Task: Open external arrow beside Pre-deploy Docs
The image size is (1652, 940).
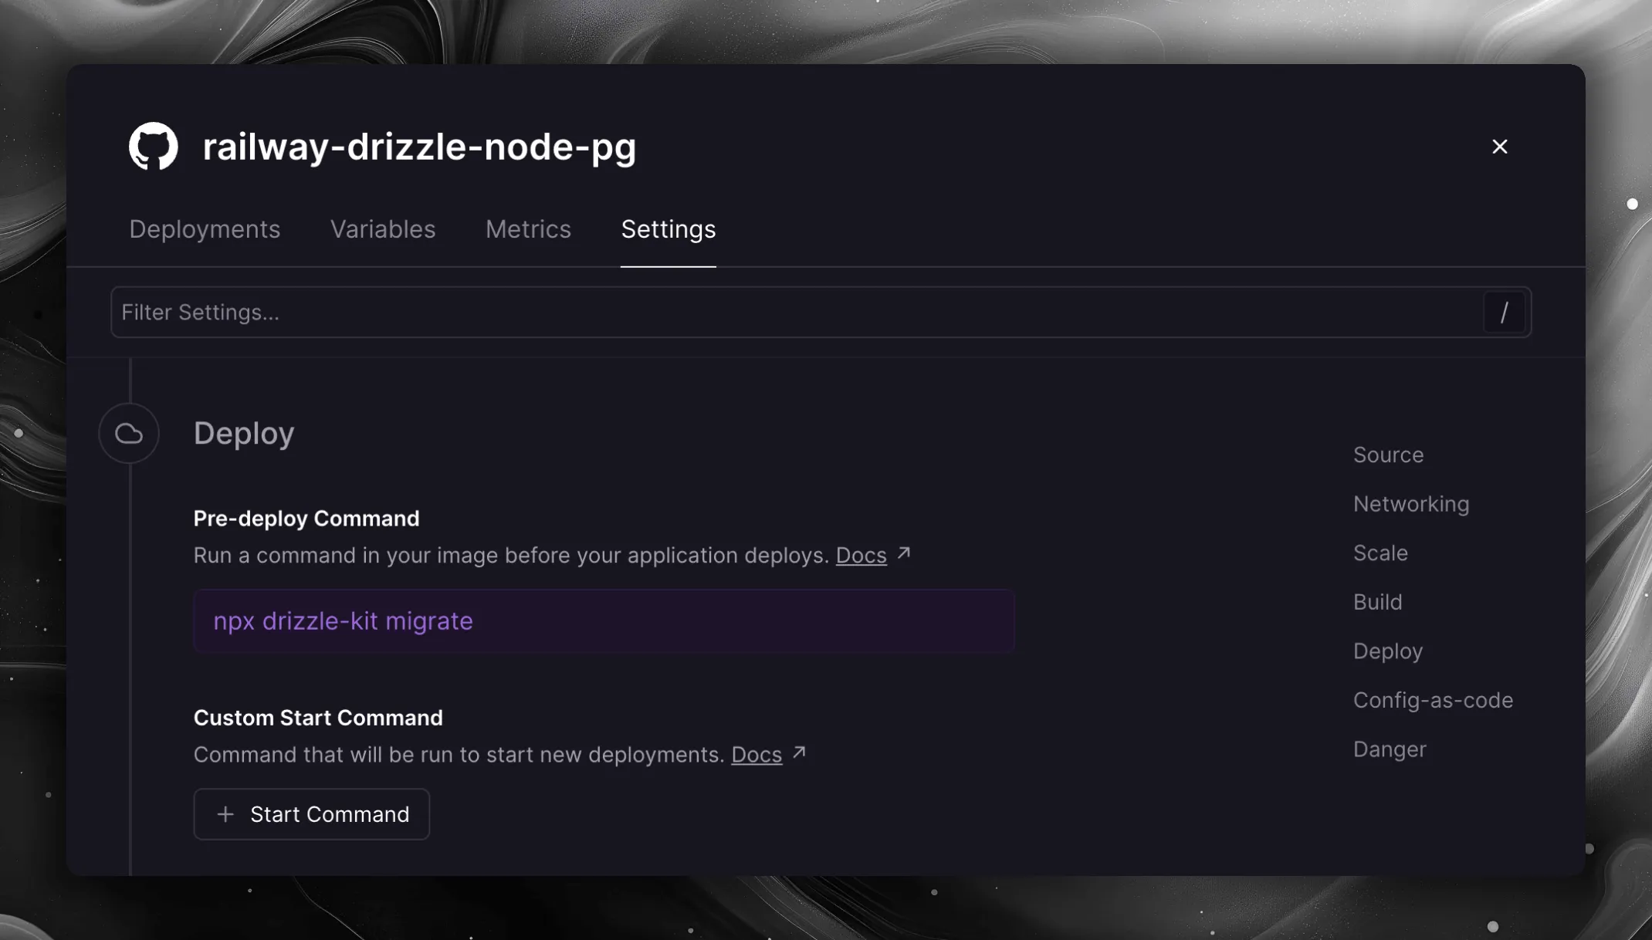Action: coord(904,554)
